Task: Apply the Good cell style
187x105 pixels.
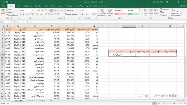Action: 133,14
